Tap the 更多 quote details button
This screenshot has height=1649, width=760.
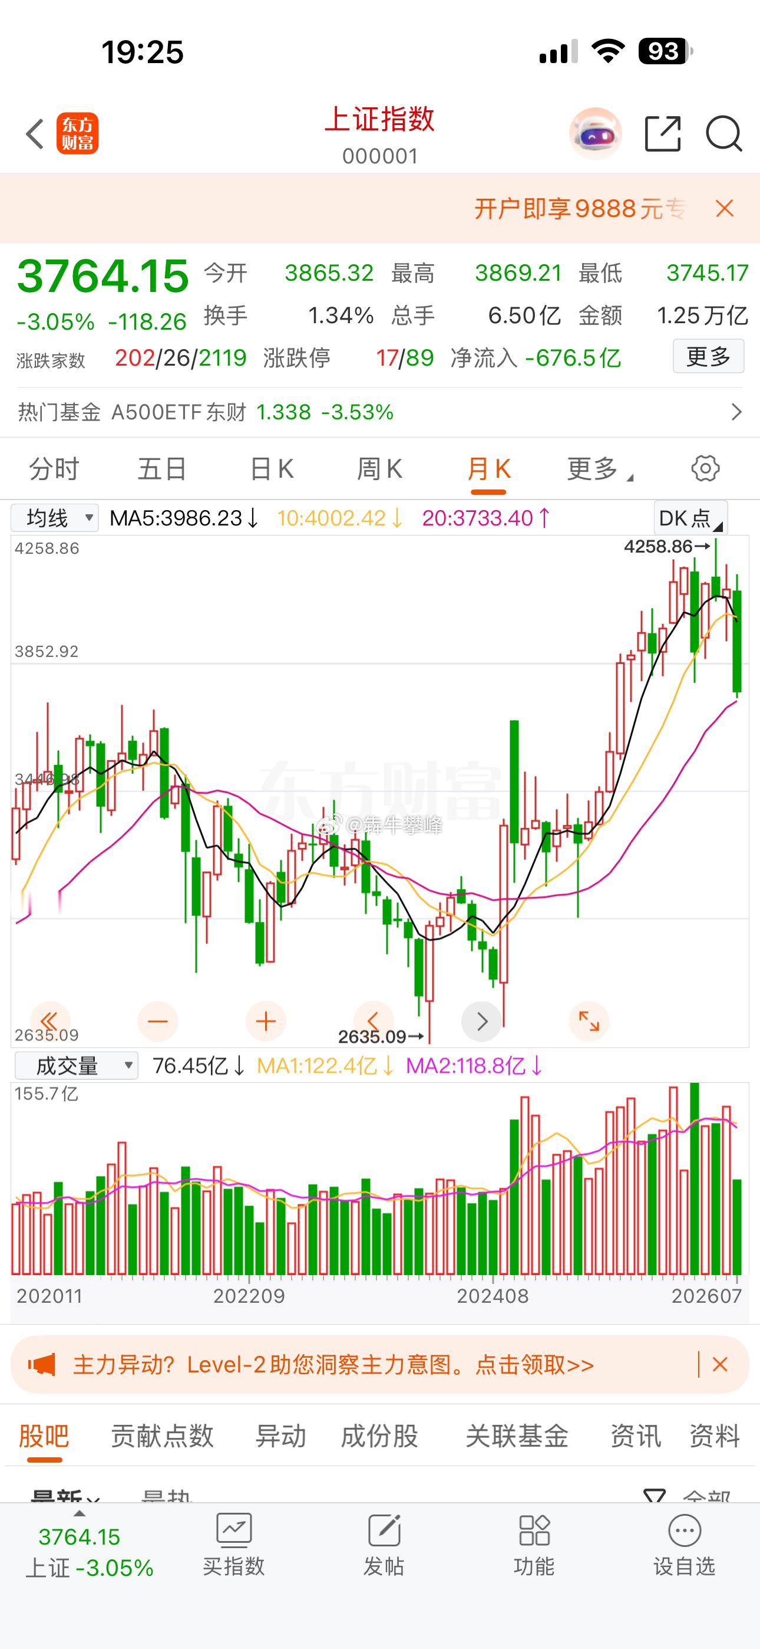coord(708,356)
